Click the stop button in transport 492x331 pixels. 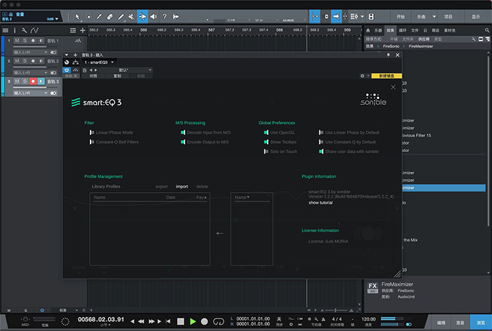point(180,321)
